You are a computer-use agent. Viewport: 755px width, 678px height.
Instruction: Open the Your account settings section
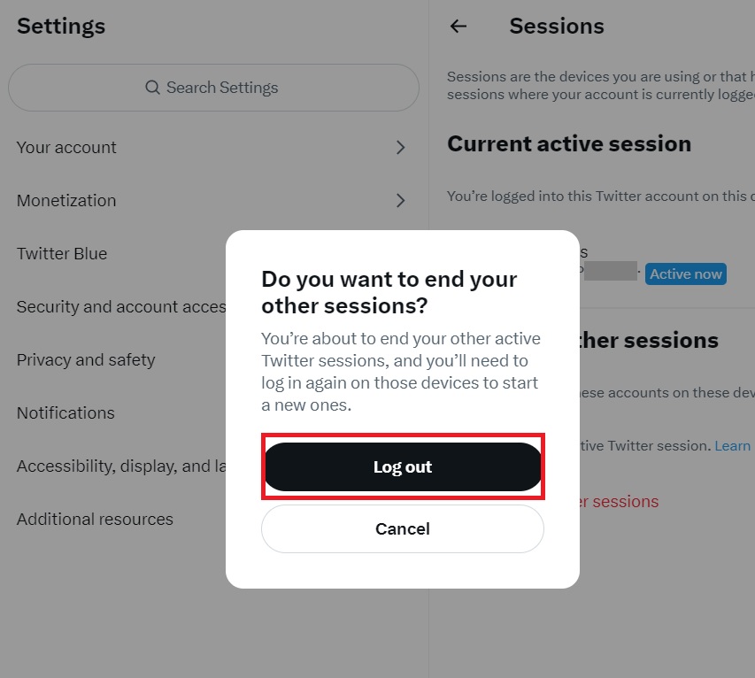pos(214,147)
